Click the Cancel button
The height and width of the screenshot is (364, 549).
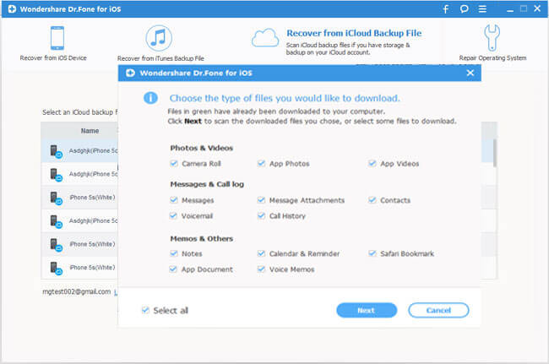pos(438,310)
